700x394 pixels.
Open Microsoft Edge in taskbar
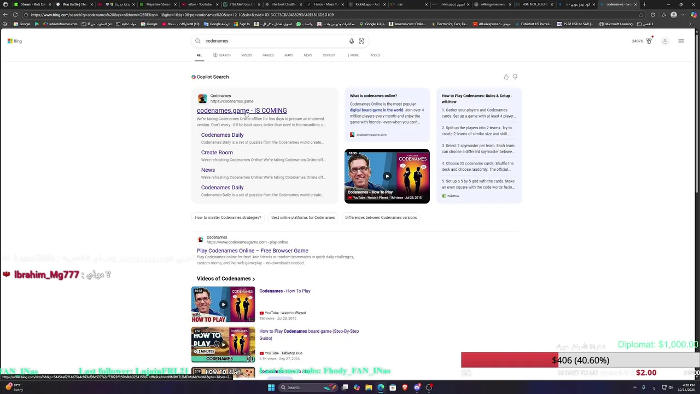coord(381,387)
